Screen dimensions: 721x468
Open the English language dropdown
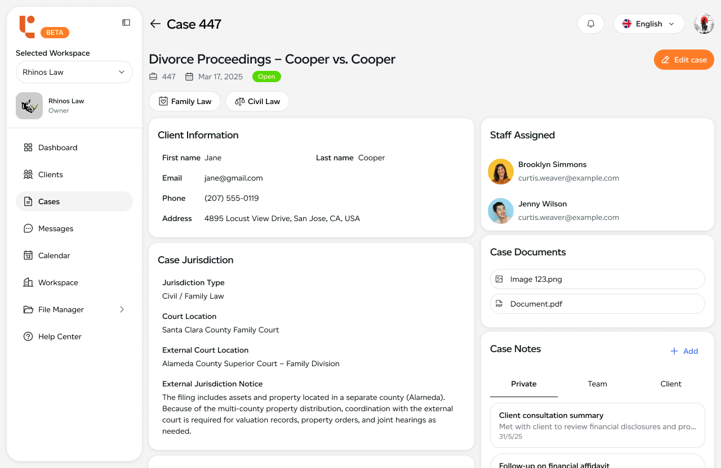(648, 24)
